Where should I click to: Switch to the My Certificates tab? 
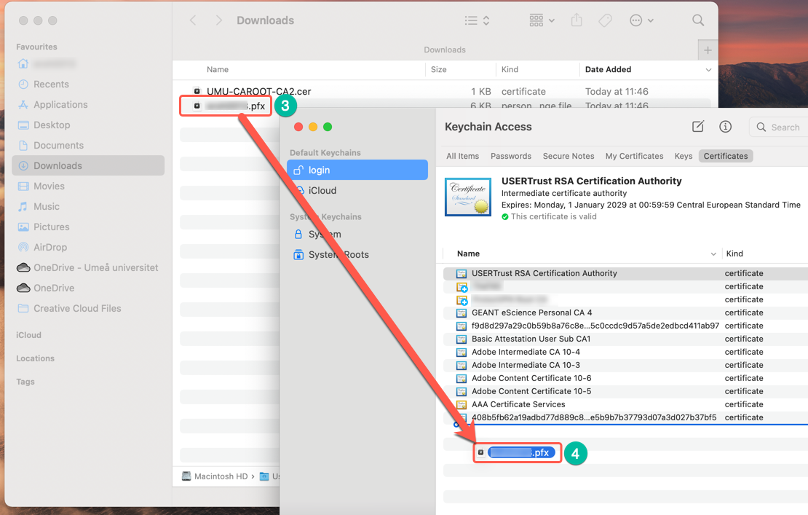pos(634,156)
